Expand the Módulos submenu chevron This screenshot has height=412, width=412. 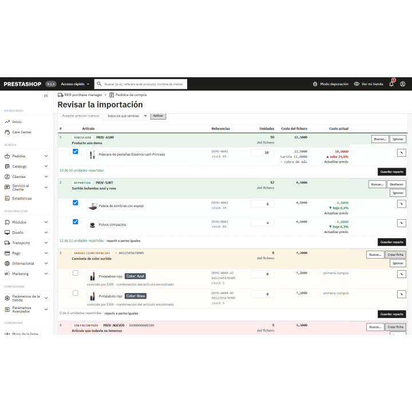[46, 222]
